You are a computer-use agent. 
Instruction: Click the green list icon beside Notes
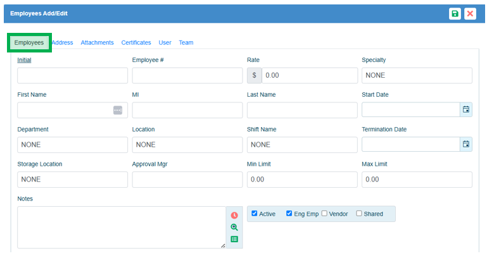[234, 239]
